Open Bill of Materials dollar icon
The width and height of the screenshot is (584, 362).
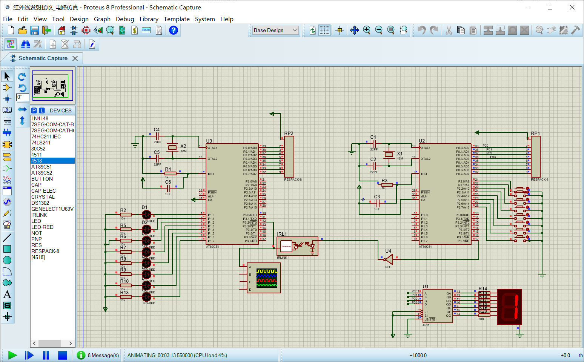point(135,30)
